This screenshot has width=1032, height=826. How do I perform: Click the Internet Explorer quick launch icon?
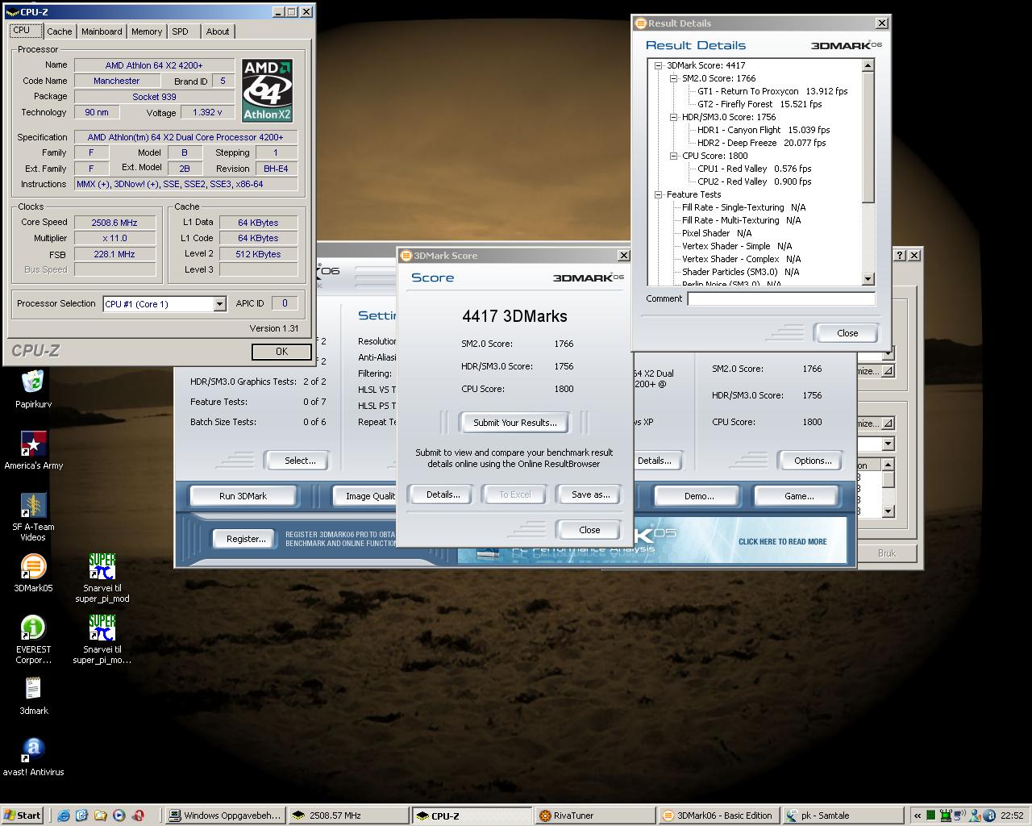pyautogui.click(x=64, y=816)
